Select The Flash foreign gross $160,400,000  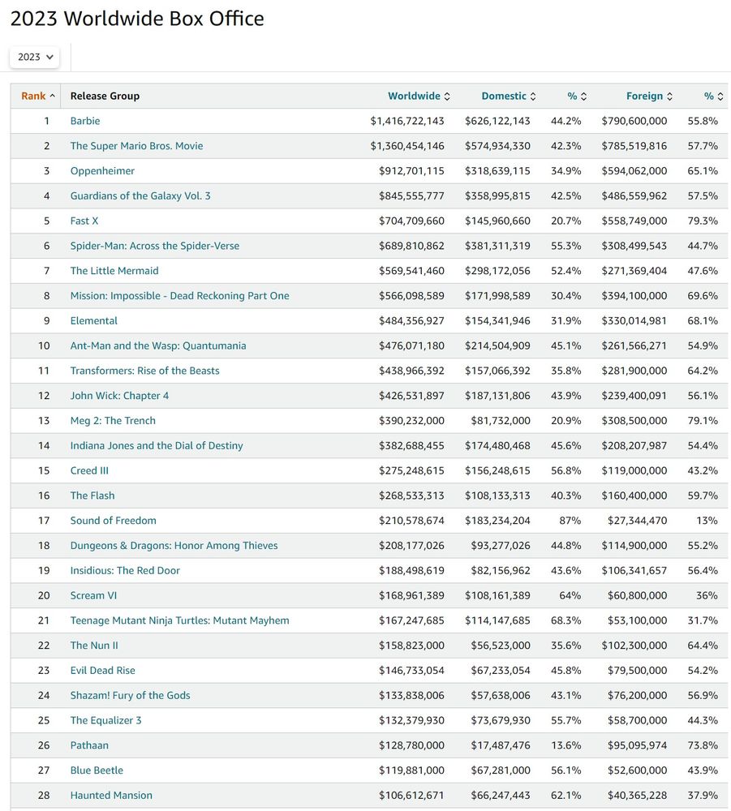(634, 496)
